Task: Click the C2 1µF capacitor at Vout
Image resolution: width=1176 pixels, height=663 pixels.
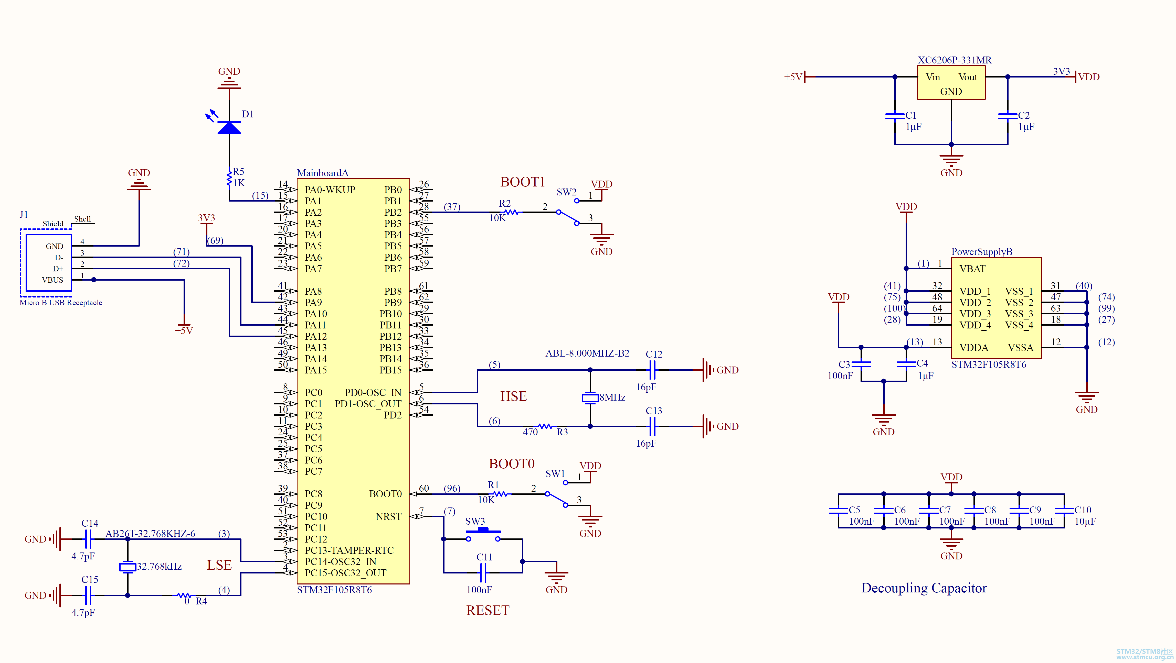Action: [x=1008, y=116]
